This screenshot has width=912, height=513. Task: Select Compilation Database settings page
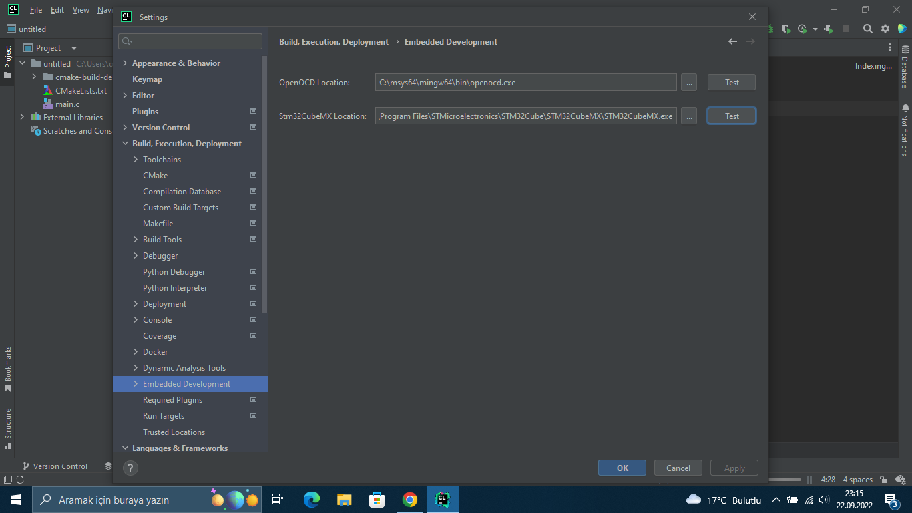[x=182, y=192]
